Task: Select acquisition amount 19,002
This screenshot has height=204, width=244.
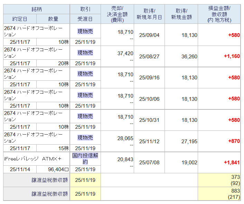Action: pyautogui.click(x=189, y=163)
